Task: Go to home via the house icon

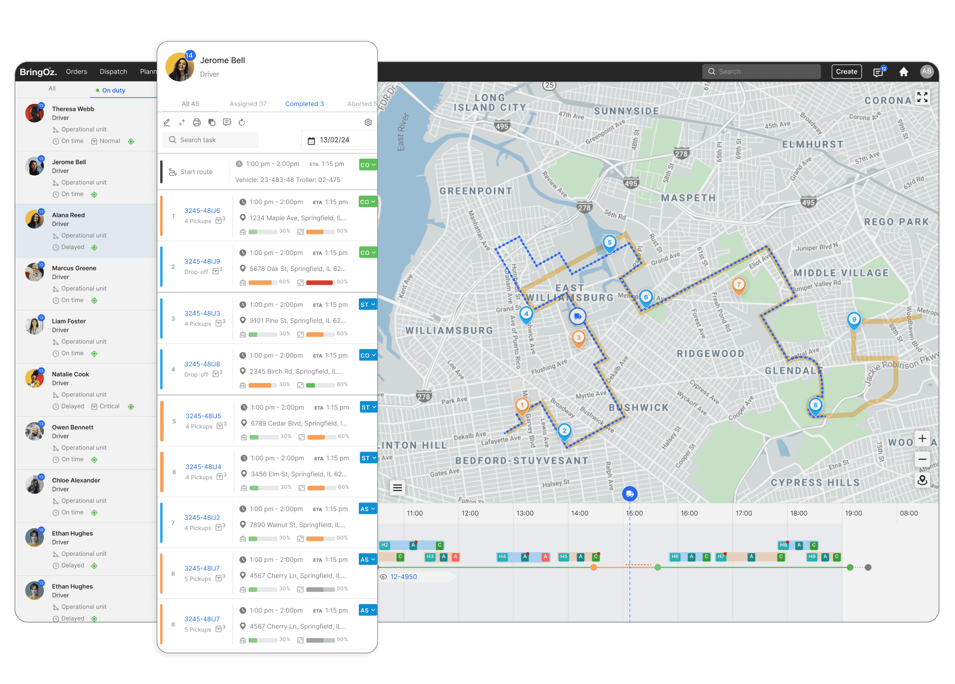Action: (904, 72)
